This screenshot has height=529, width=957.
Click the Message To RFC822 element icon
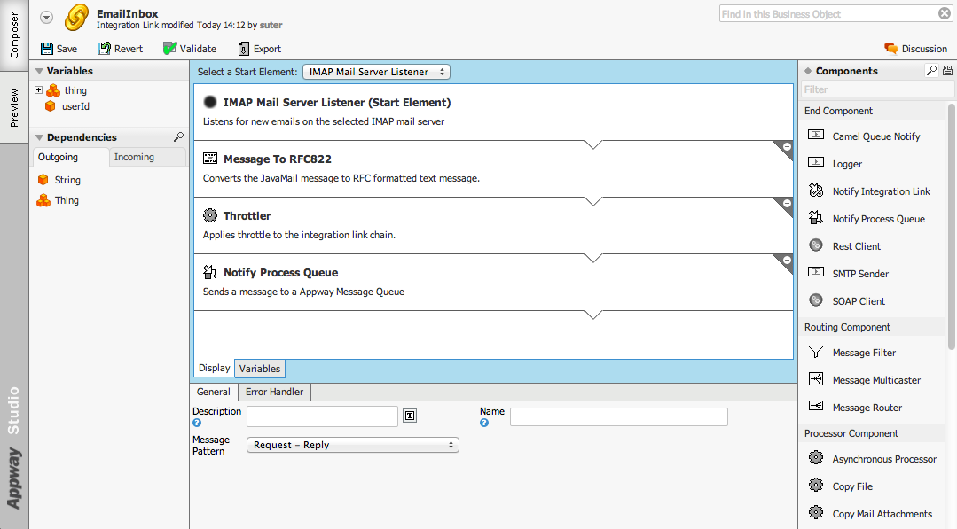click(x=210, y=159)
